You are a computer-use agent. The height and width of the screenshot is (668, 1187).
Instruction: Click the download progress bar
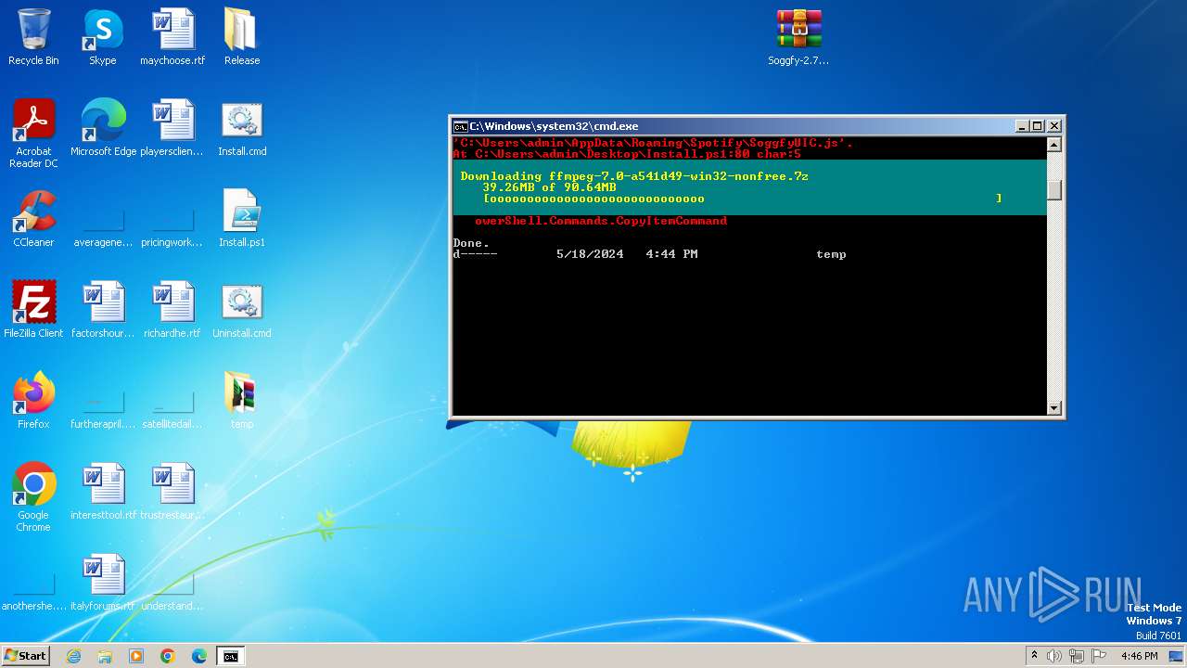(x=742, y=199)
